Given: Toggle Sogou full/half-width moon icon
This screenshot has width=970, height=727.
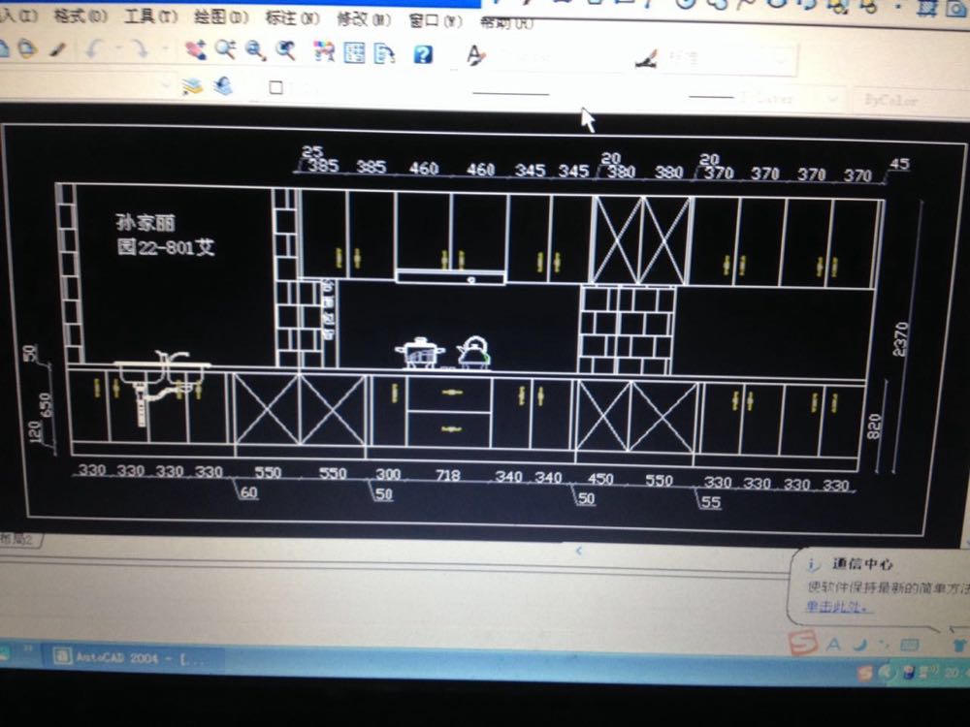Looking at the screenshot, I should coord(859,644).
